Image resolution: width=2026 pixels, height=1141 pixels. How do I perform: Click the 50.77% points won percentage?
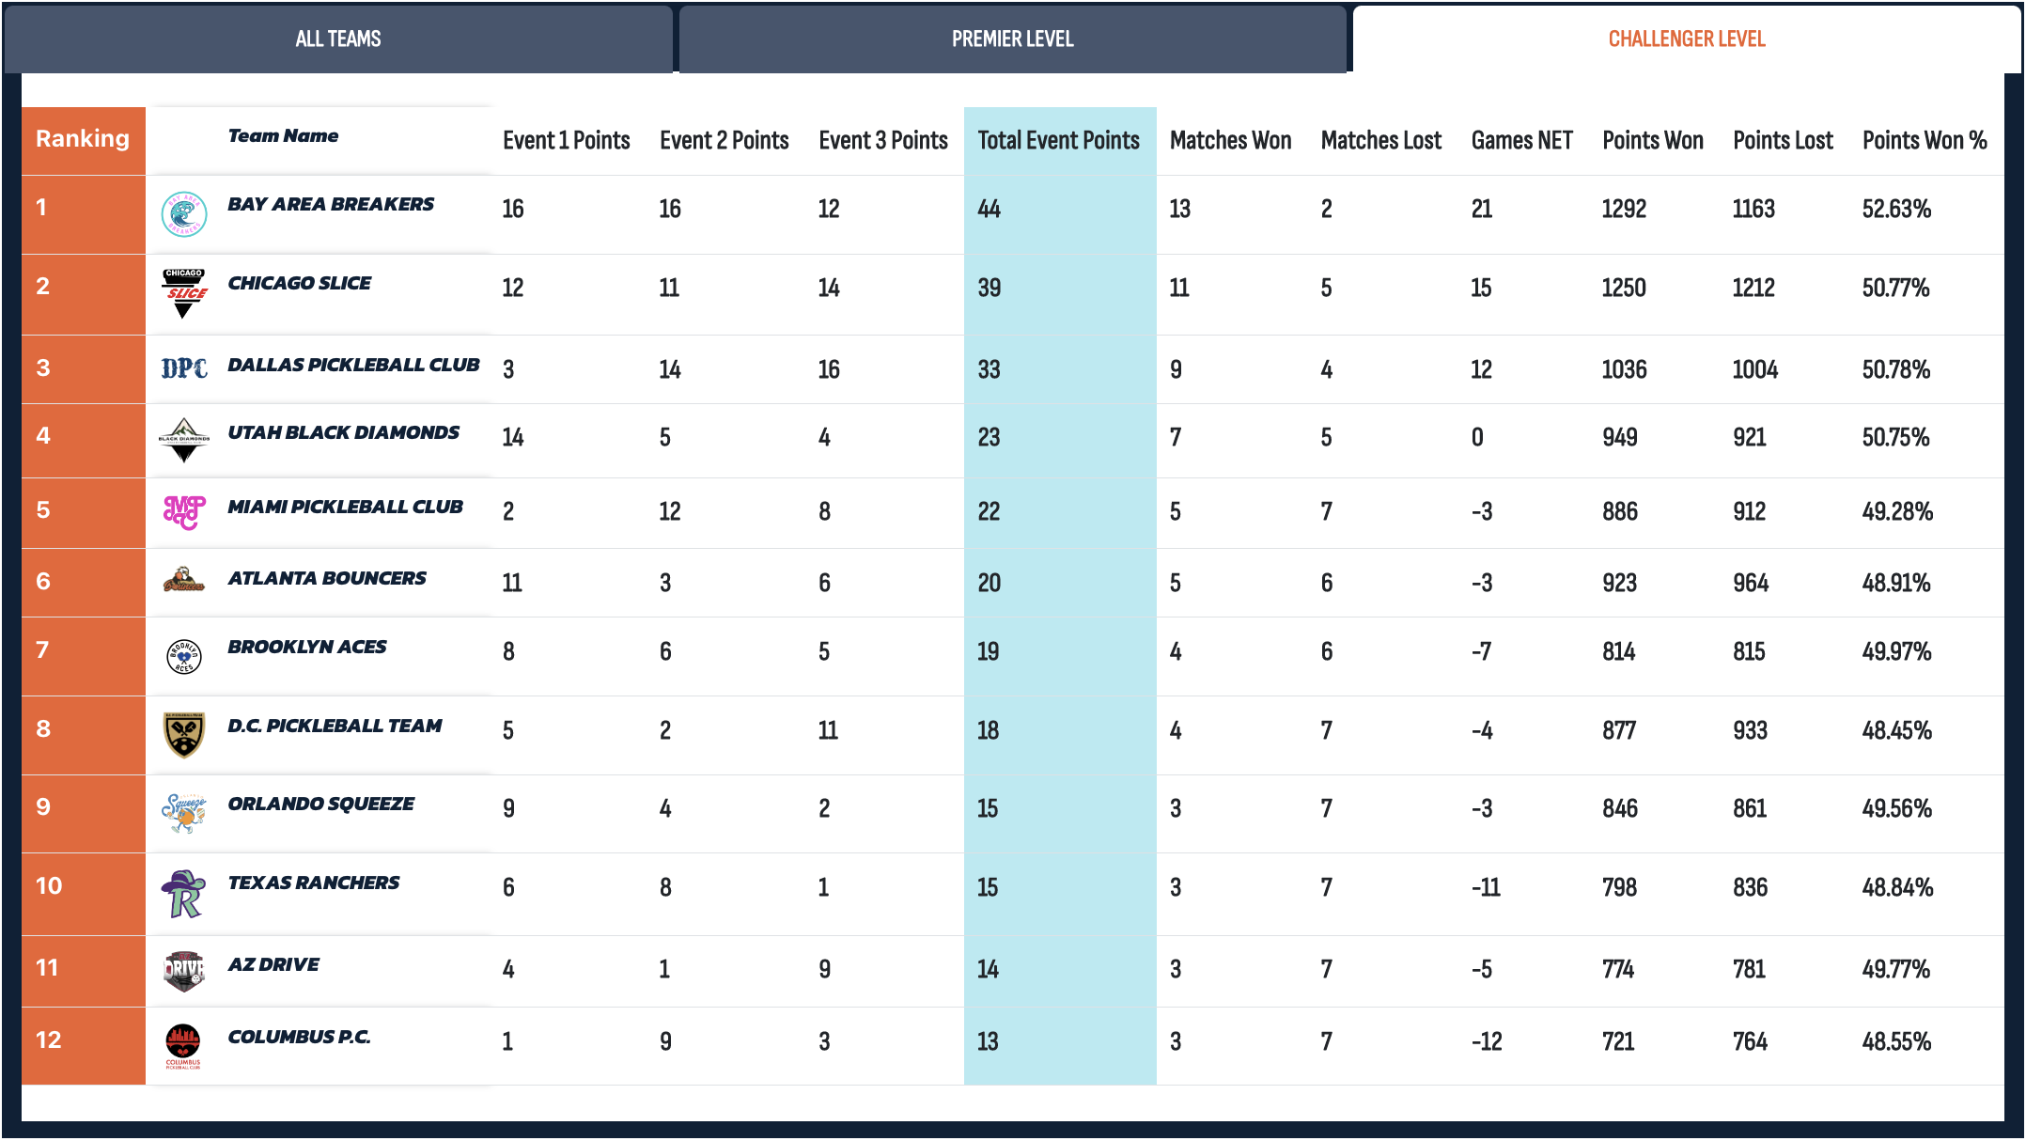(x=1895, y=288)
